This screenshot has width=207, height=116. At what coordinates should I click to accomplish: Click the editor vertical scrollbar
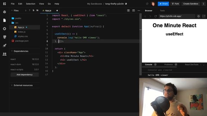[x=140, y=45]
